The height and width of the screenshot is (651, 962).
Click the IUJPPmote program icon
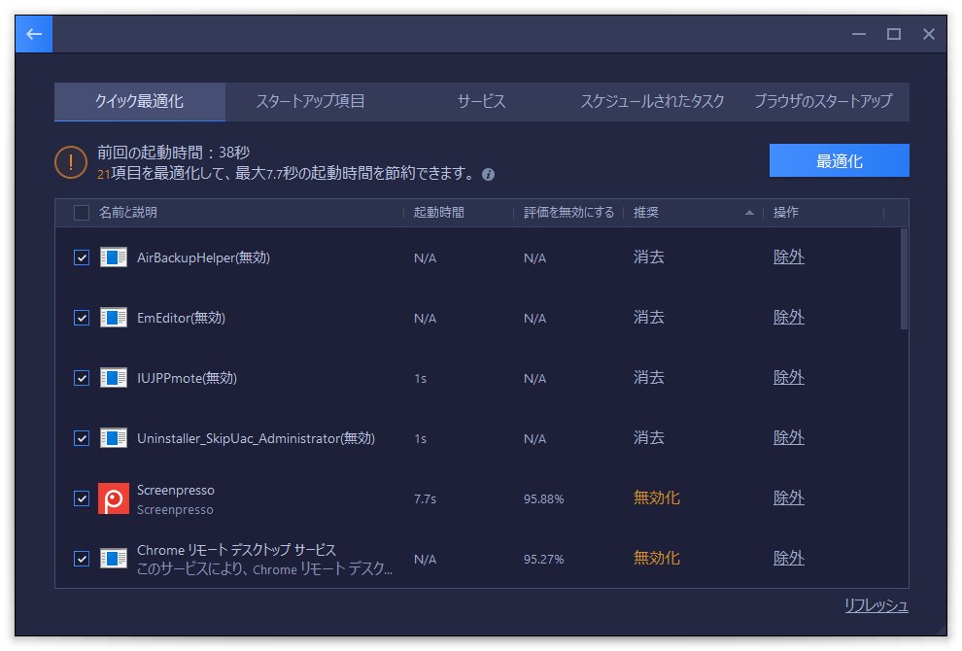(114, 377)
